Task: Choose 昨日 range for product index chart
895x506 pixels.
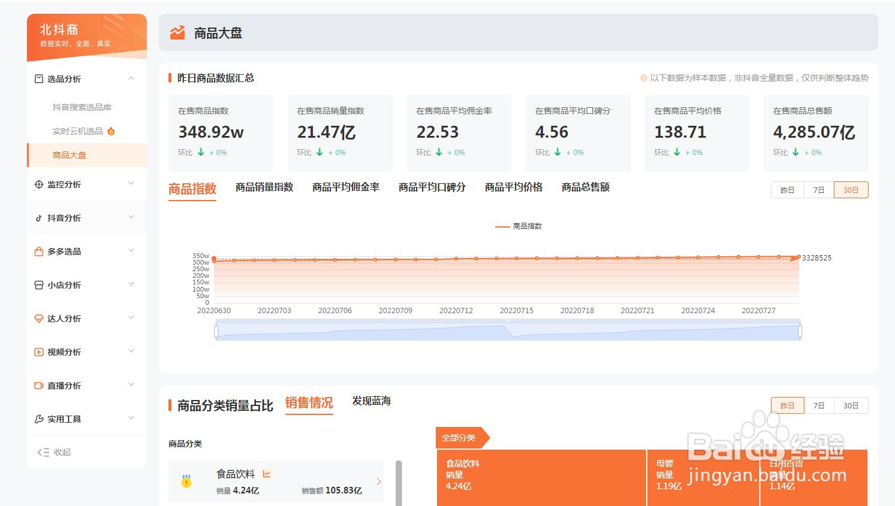Action: [787, 190]
